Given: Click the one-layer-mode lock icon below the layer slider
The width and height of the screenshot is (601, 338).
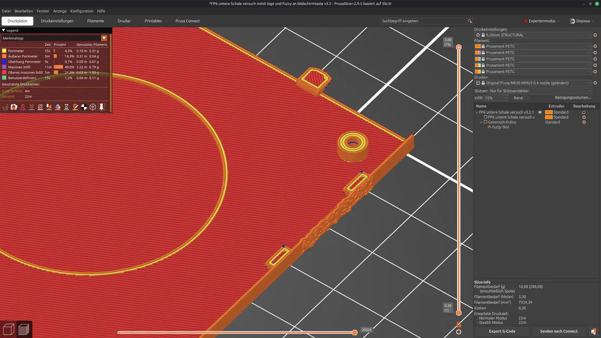Looking at the screenshot, I should click(459, 324).
